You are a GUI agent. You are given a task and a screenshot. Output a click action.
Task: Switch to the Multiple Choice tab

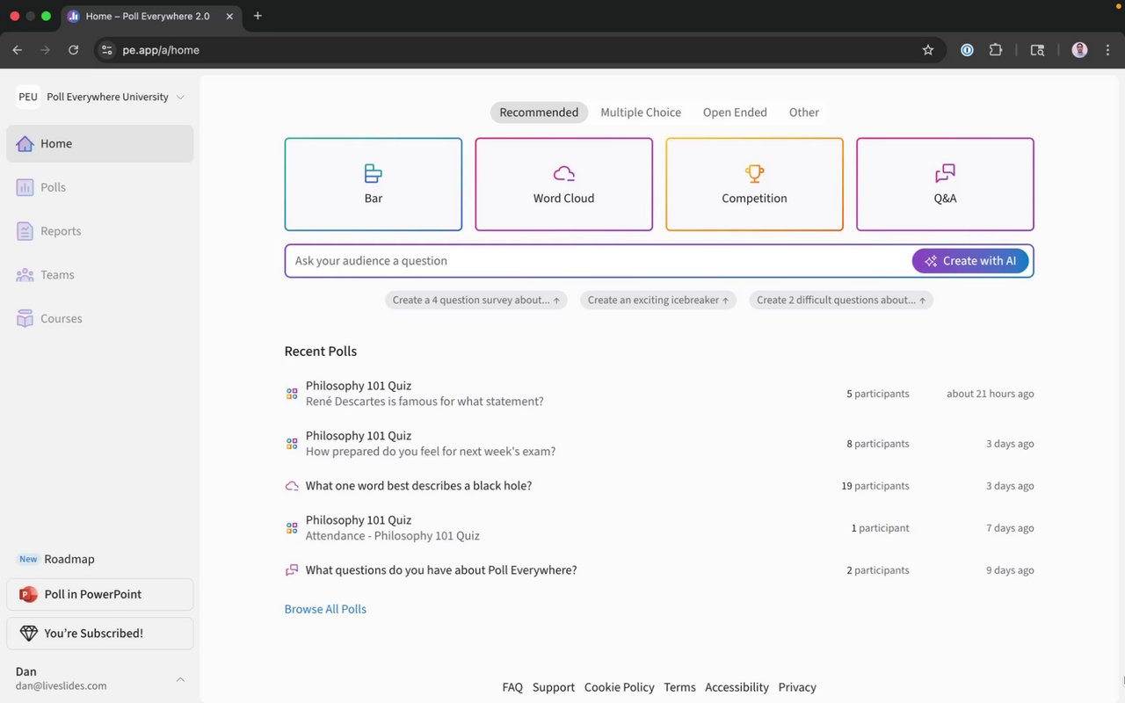641,112
